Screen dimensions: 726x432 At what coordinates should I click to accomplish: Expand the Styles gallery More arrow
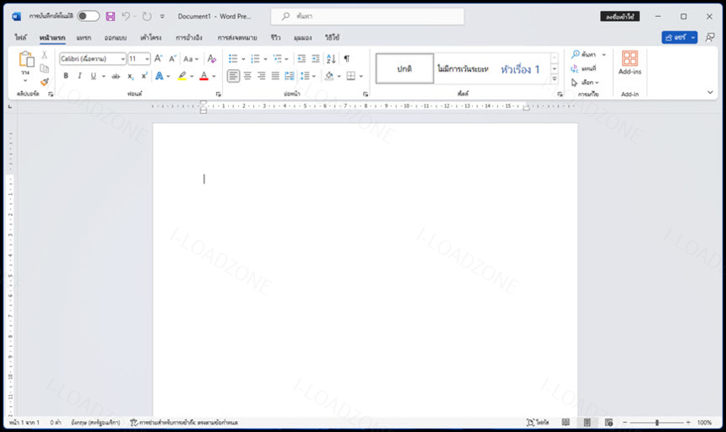pyautogui.click(x=555, y=79)
